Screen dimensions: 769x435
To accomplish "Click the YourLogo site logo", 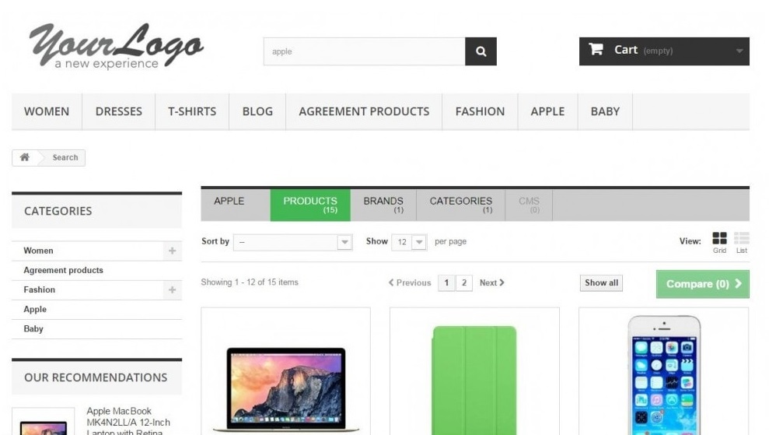I will [116, 46].
